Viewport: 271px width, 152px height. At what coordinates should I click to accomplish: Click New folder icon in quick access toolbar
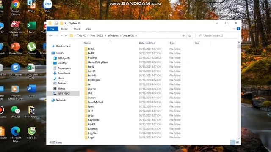(x=61, y=23)
